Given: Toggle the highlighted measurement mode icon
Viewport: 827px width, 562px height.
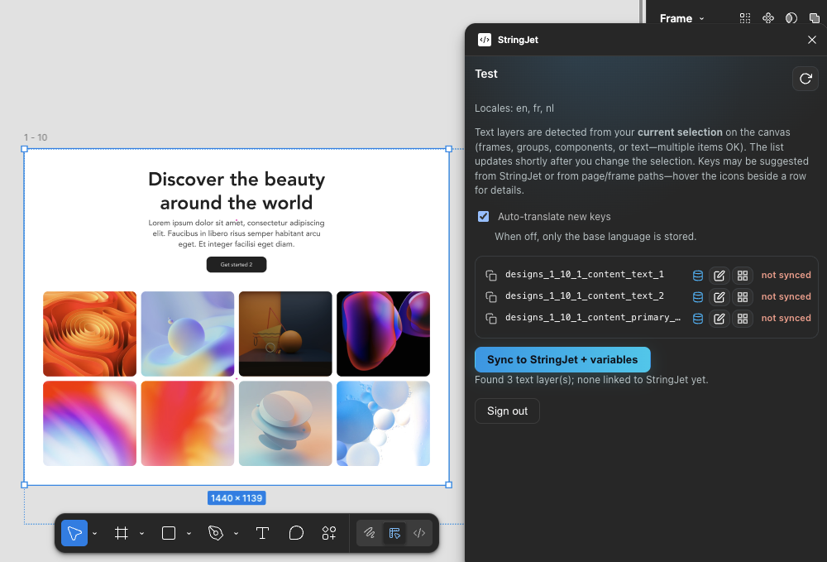Looking at the screenshot, I should pyautogui.click(x=394, y=533).
